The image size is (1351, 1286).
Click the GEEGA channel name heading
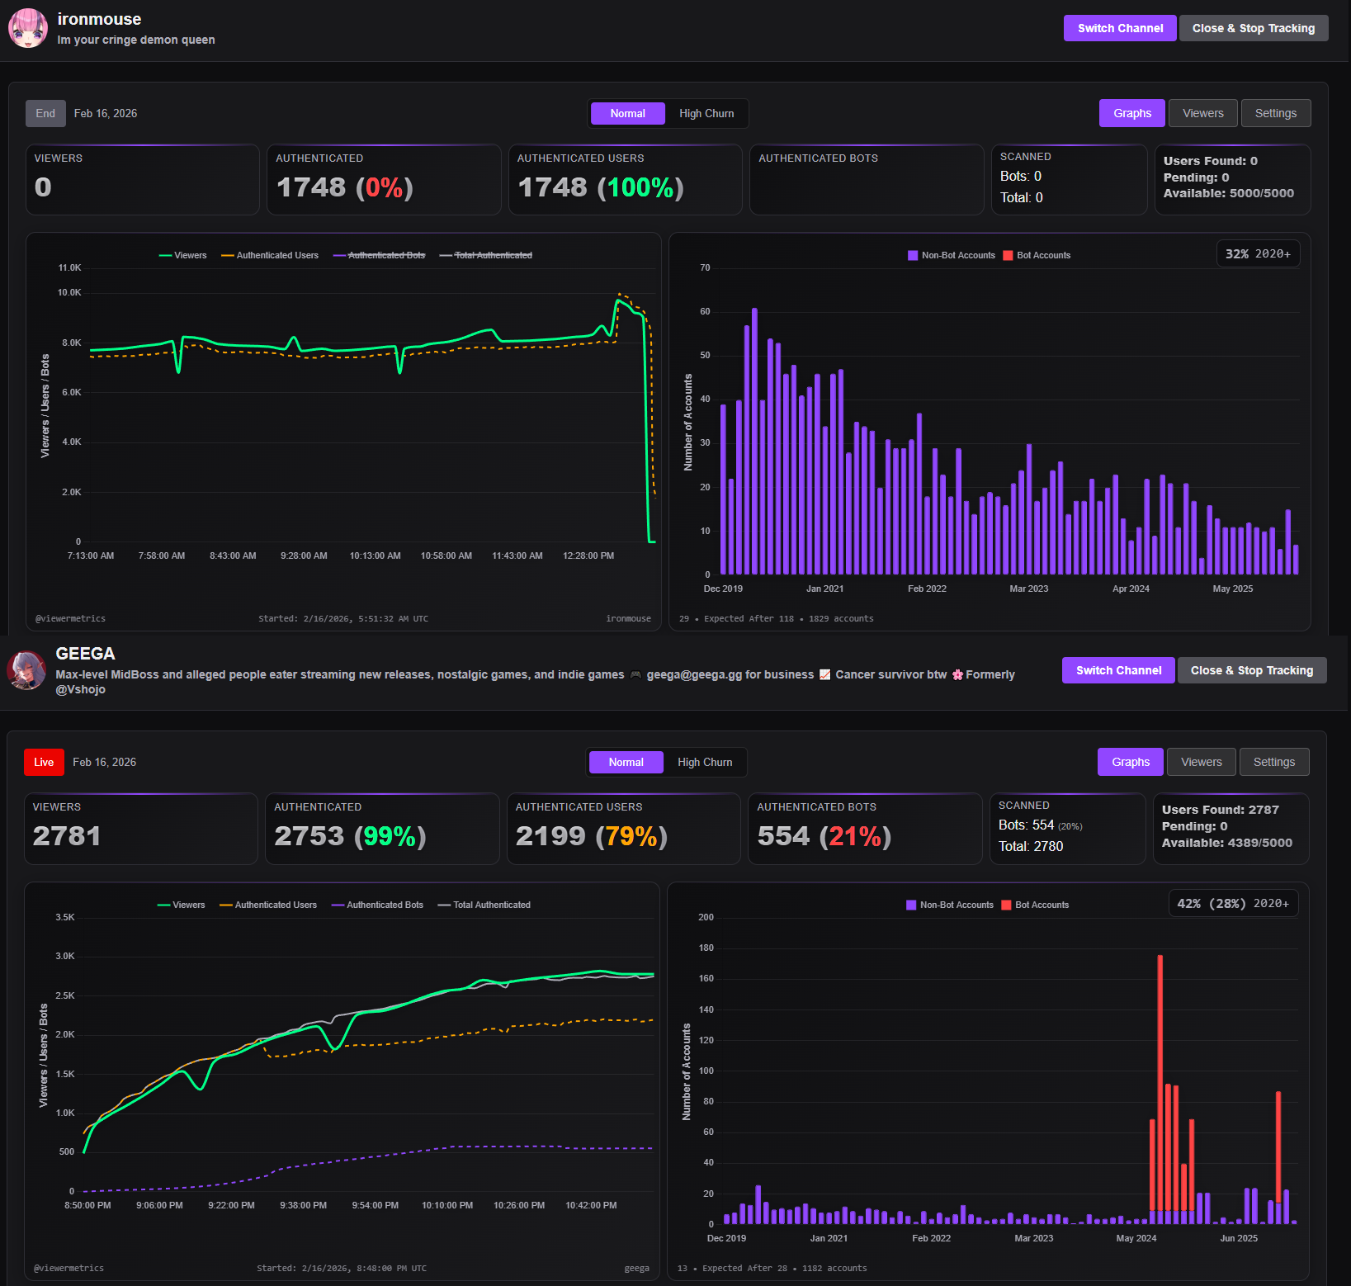[x=85, y=654]
